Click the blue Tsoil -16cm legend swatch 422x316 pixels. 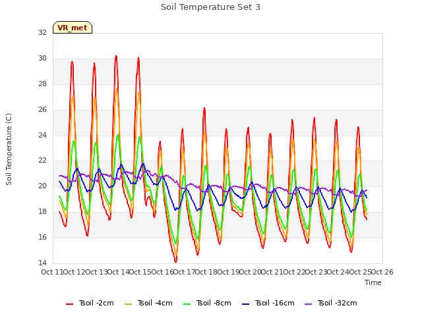(x=246, y=304)
